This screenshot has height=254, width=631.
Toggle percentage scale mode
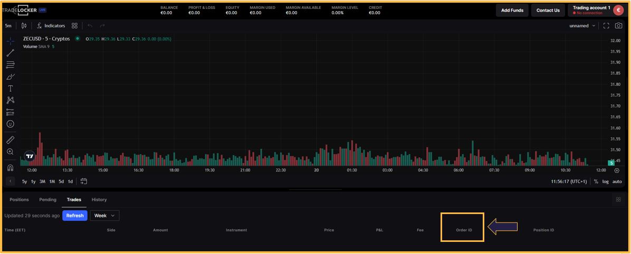point(596,182)
